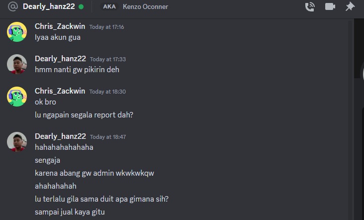Click Chris_Zackwin's username at the 18:30 message
Image resolution: width=364 pixels, height=220 pixels.
60,91
